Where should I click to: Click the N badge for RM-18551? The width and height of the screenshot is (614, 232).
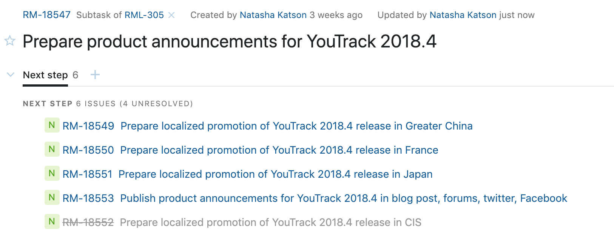point(52,173)
